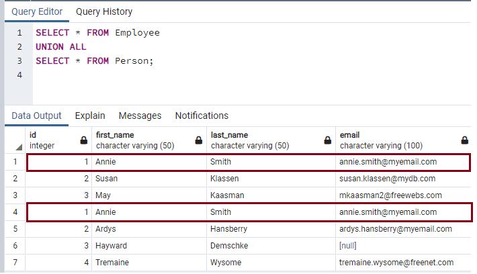Image resolution: width=477 pixels, height=274 pixels.
Task: Open the Messages tab
Action: pos(140,116)
